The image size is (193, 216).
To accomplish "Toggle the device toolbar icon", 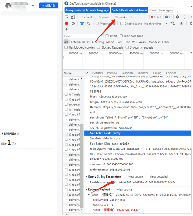I will (73, 17).
